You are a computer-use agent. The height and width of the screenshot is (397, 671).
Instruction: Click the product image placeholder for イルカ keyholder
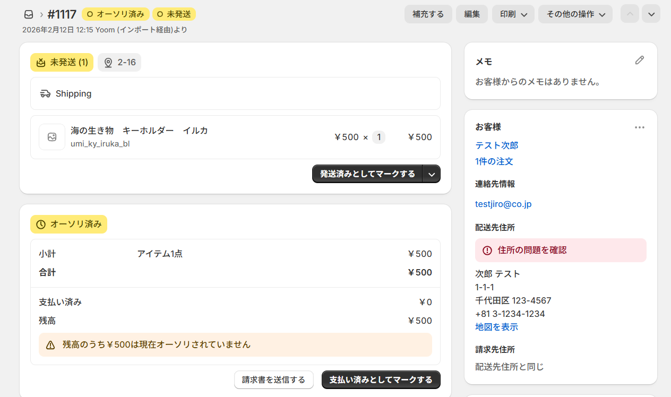point(52,137)
